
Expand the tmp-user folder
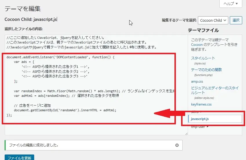[200, 127]
